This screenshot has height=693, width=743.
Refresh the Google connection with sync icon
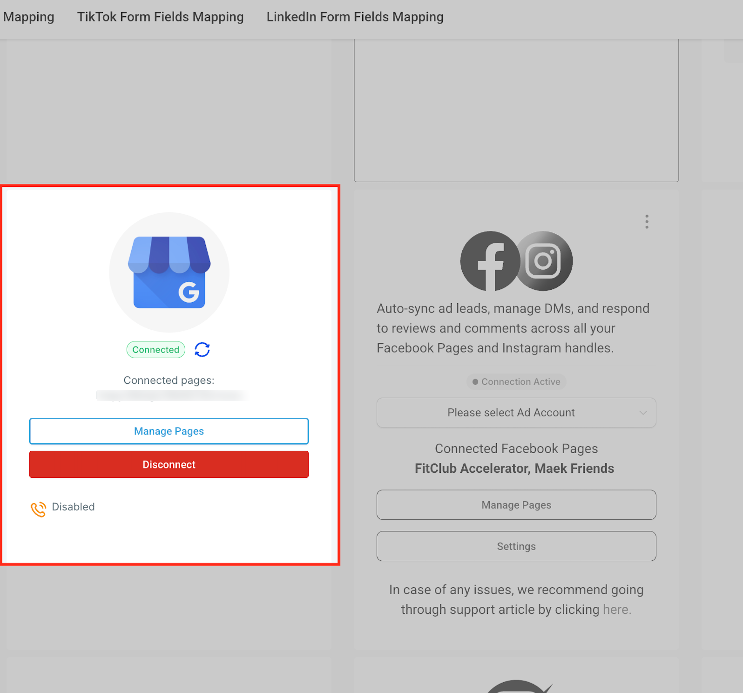202,349
